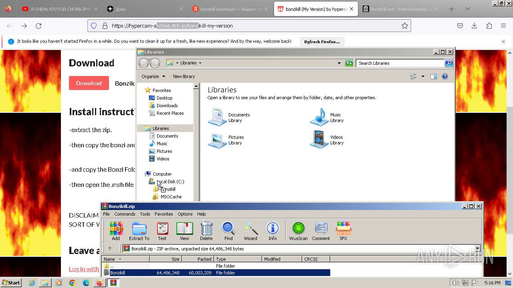Click the search magnifier in Libraries window
This screenshot has height=288, width=513.
pyautogui.click(x=449, y=63)
